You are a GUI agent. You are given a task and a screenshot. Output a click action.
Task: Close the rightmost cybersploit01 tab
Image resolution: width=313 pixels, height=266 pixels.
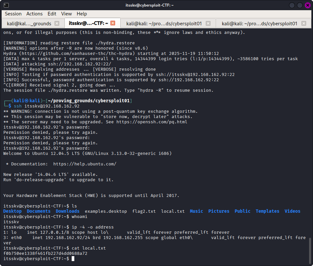click(303, 23)
